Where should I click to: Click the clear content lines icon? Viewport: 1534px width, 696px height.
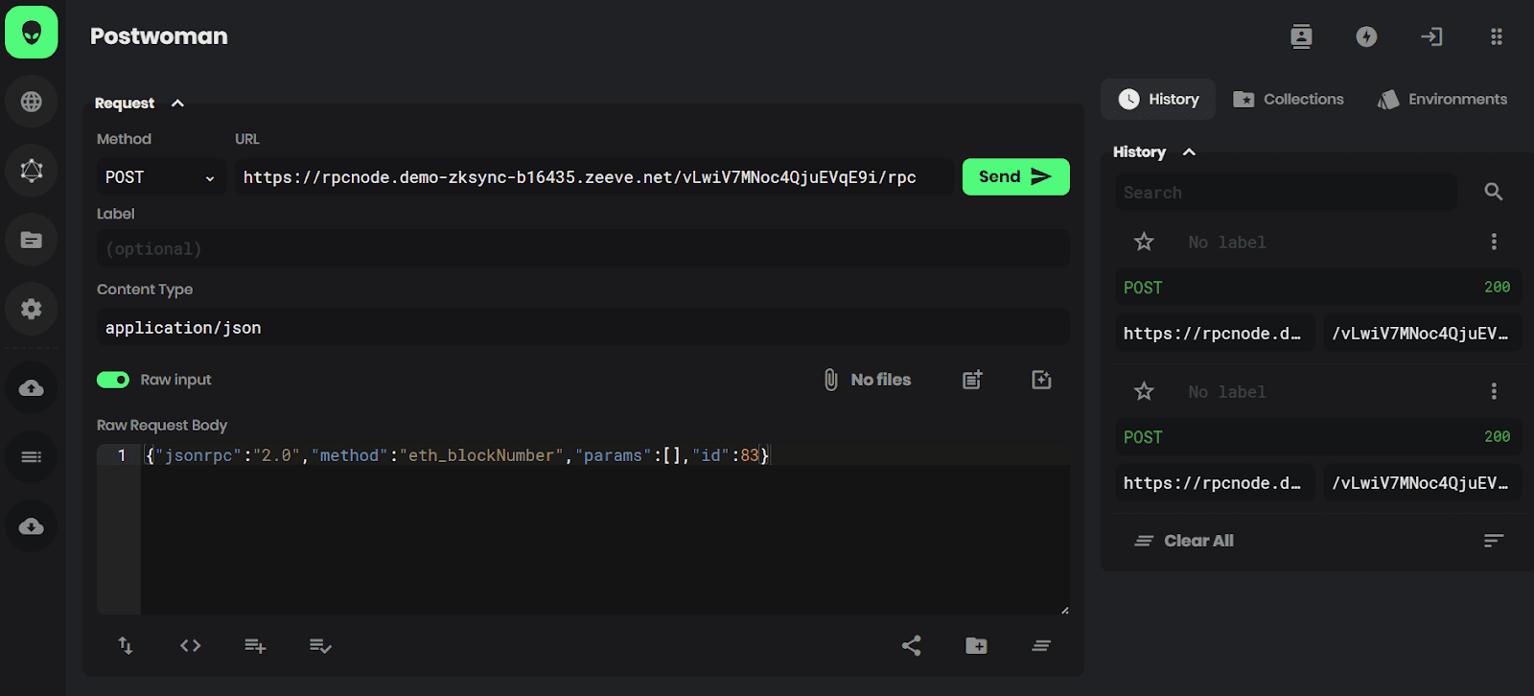point(1041,645)
